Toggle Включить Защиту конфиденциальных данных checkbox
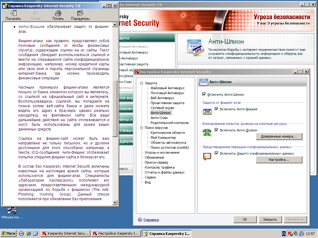The width and height of the screenshot is (318, 238). (216, 153)
